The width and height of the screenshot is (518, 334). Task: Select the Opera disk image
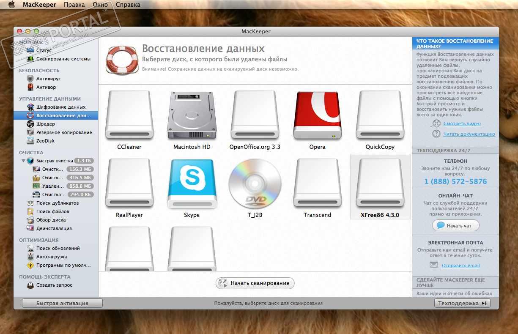[317, 115]
